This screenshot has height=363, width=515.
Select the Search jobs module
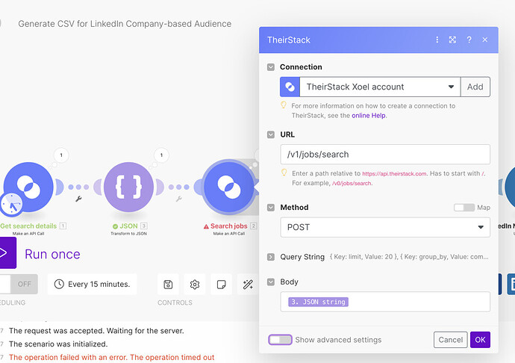click(229, 187)
